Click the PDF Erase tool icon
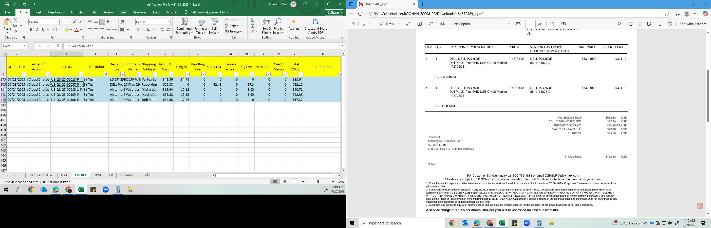711x228 pixels. click(x=408, y=24)
